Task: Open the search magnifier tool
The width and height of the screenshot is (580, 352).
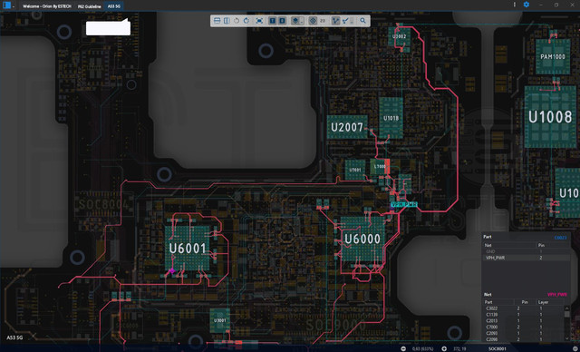Action: 362,21
